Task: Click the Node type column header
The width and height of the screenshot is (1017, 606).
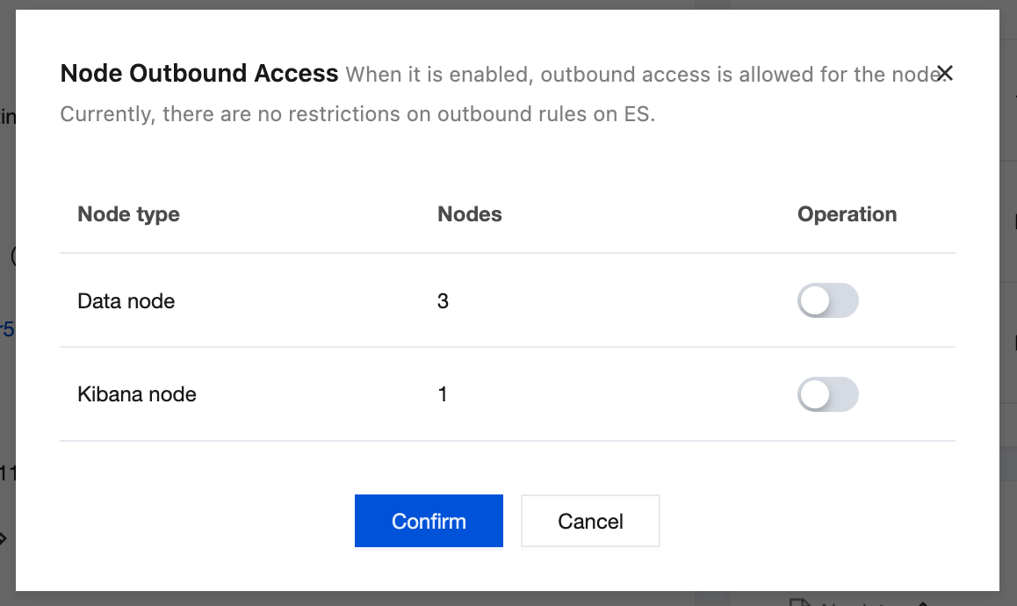Action: [128, 214]
